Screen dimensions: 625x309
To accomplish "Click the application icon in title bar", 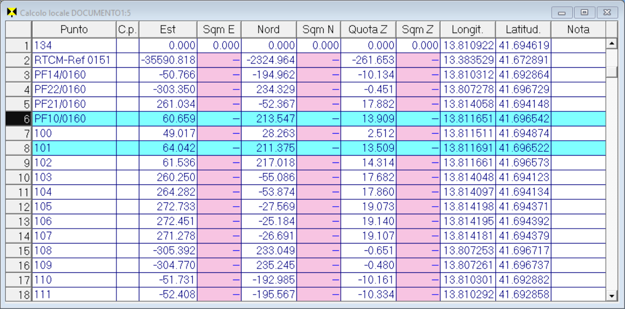I will (x=11, y=12).
